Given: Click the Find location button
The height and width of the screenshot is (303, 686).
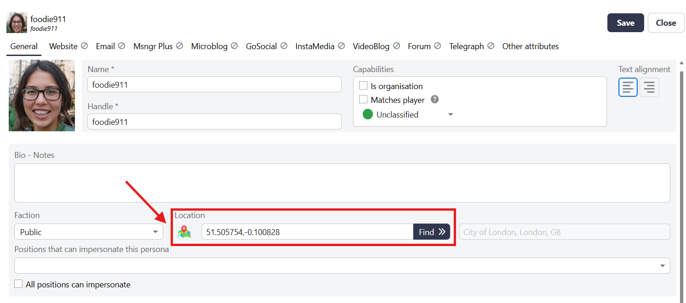Looking at the screenshot, I should click(x=431, y=232).
